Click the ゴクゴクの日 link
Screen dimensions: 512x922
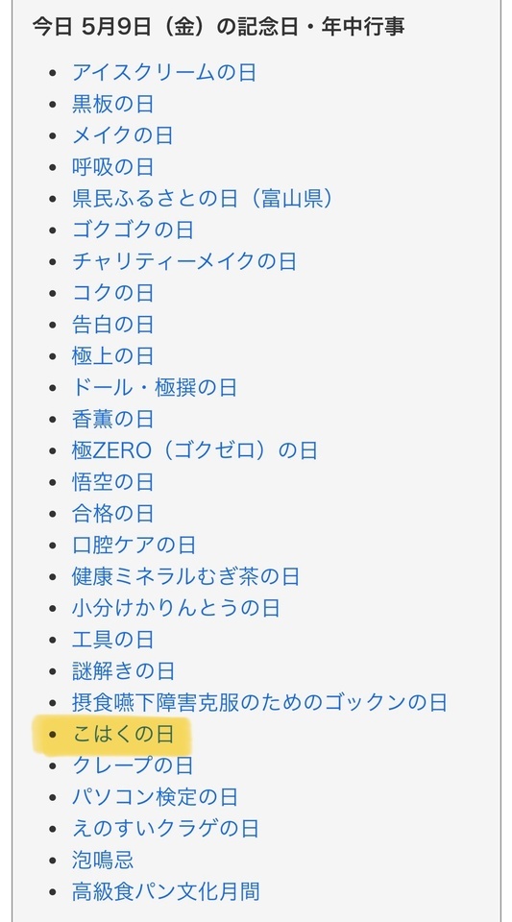pos(133,230)
